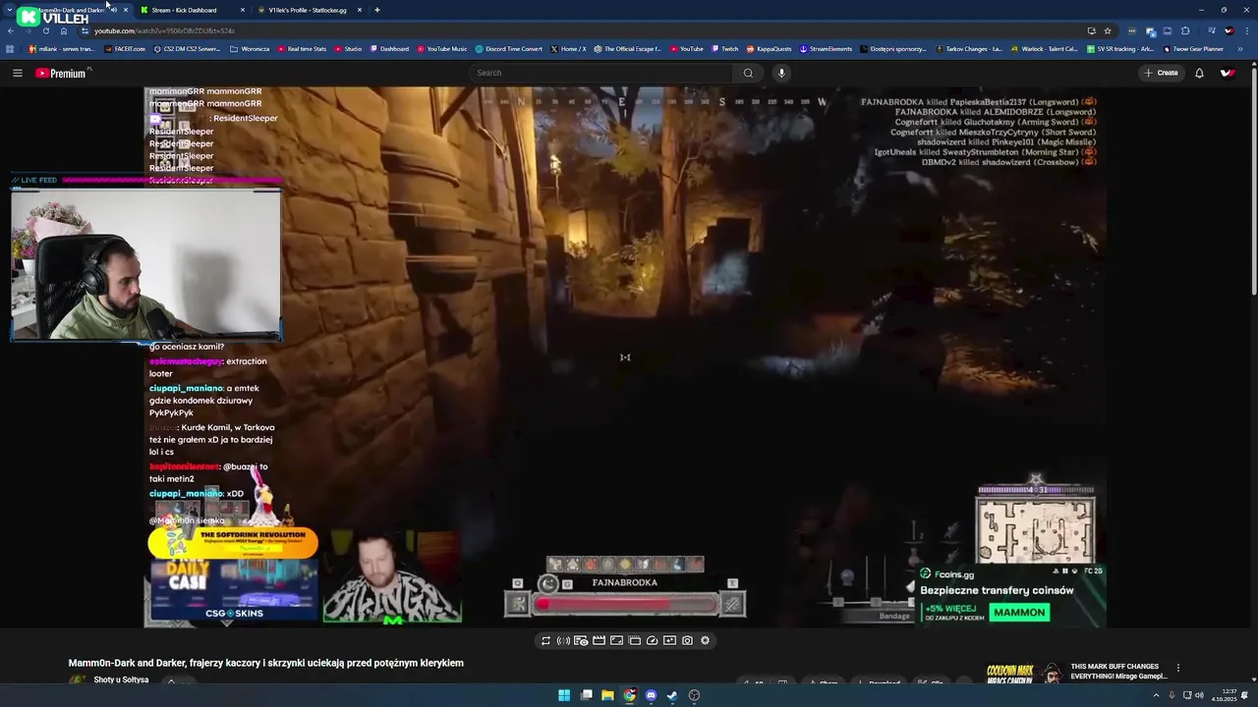1258x707 pixels.
Task: Open YouTube Music bookmark
Action: [x=442, y=49]
